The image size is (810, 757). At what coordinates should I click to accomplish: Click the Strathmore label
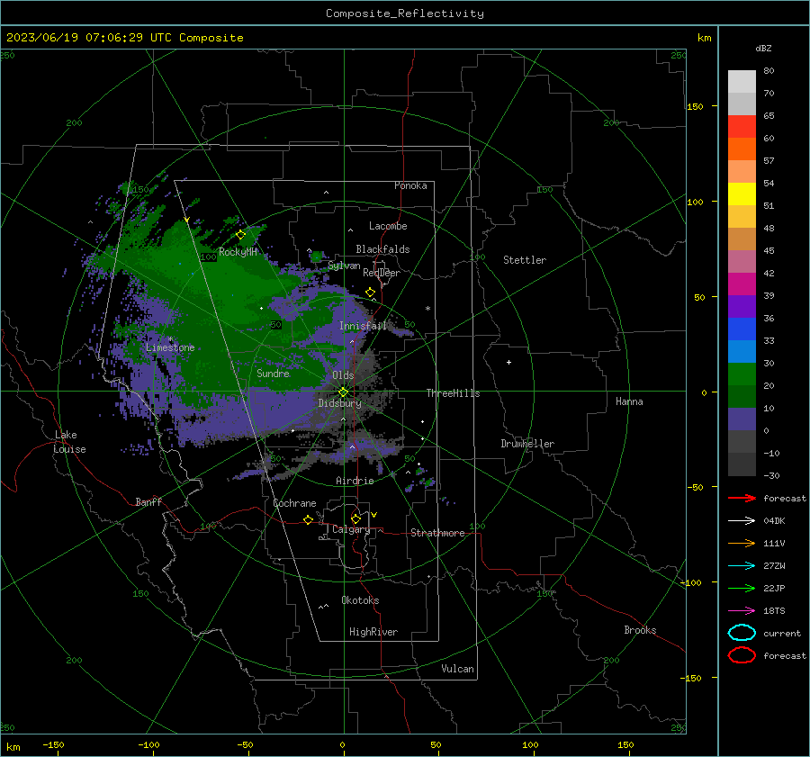click(x=437, y=533)
